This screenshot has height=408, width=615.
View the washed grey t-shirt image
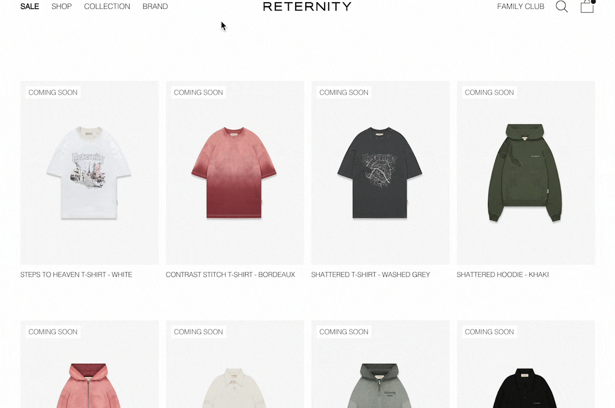click(380, 173)
